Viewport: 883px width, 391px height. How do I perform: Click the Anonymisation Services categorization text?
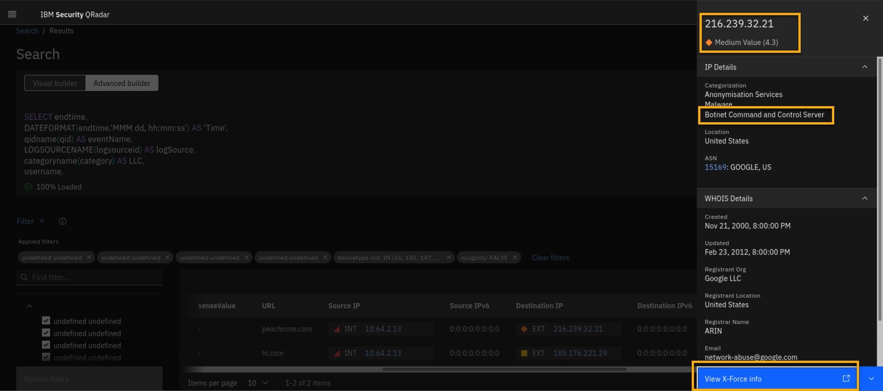(x=743, y=95)
